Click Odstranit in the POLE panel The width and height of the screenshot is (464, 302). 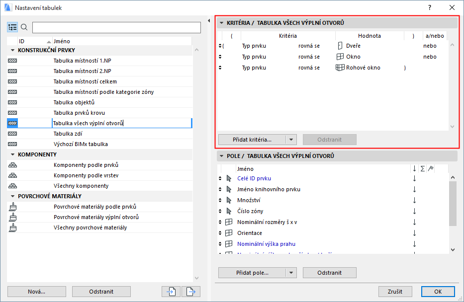click(329, 273)
